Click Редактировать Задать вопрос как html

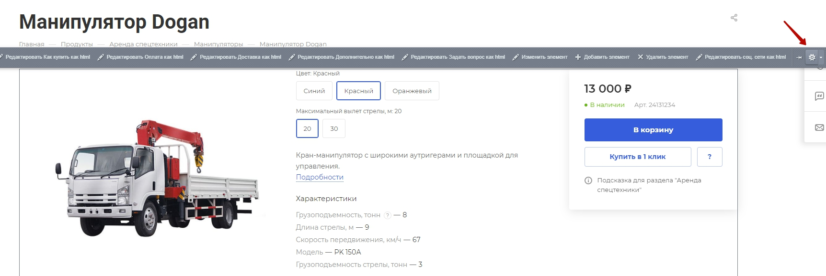tap(453, 57)
